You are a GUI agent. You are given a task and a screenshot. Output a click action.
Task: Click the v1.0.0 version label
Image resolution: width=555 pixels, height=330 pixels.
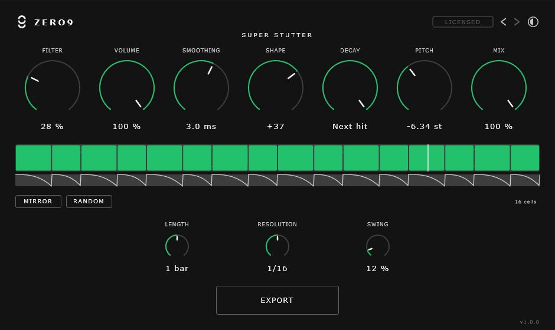(530, 322)
